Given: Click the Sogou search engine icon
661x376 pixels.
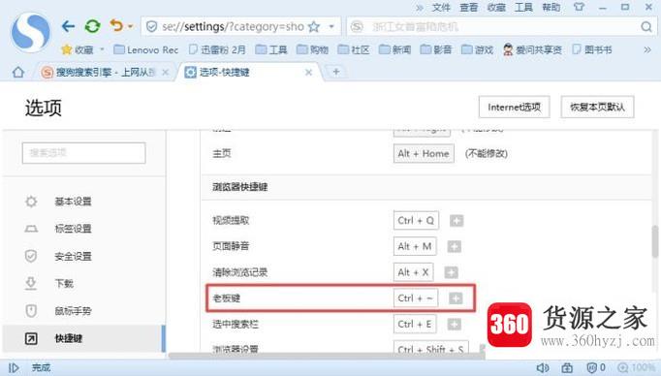Looking at the screenshot, I should click(357, 27).
